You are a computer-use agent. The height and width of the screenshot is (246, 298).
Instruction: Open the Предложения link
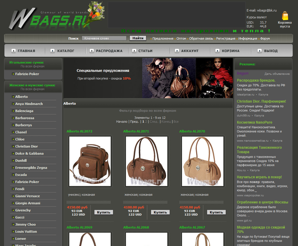pos(163,38)
